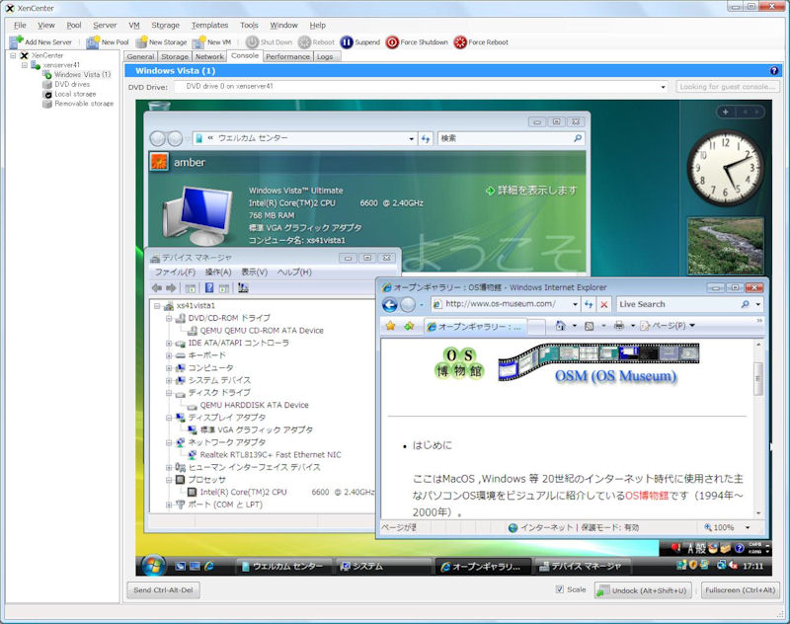Click Undock (Alt+Shift+U) button

(x=643, y=590)
